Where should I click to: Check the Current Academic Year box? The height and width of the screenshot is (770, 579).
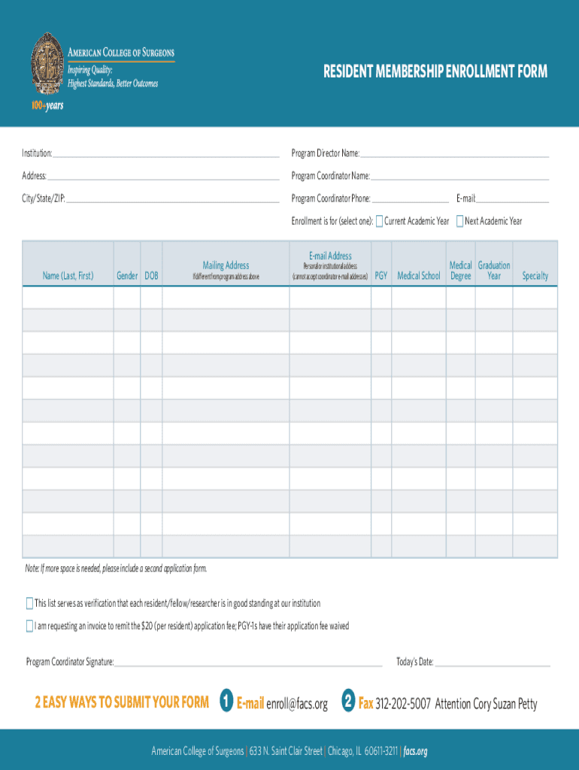click(380, 221)
